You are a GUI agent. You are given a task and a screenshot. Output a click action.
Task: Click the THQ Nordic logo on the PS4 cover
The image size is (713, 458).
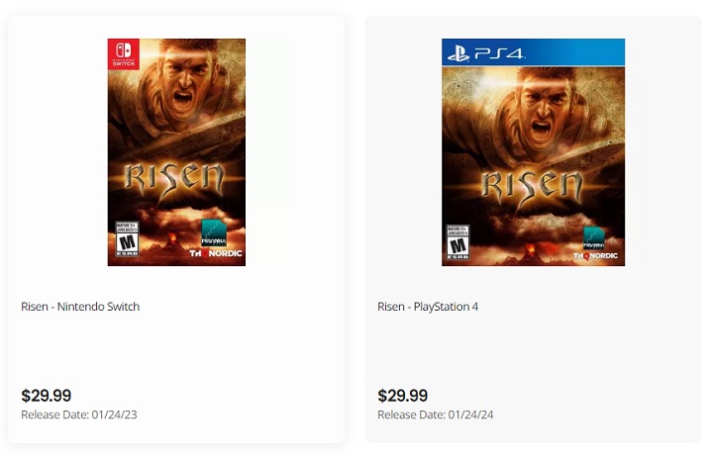pyautogui.click(x=594, y=255)
